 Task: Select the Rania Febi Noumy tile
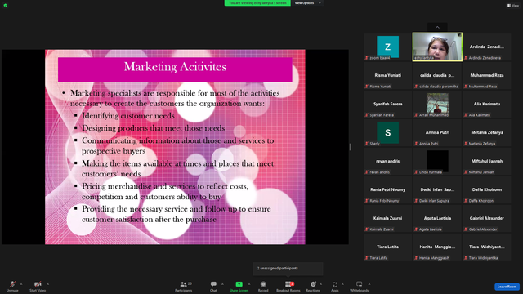(x=388, y=190)
